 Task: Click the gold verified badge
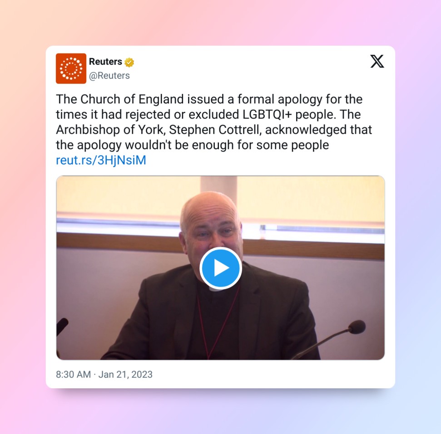pos(129,62)
